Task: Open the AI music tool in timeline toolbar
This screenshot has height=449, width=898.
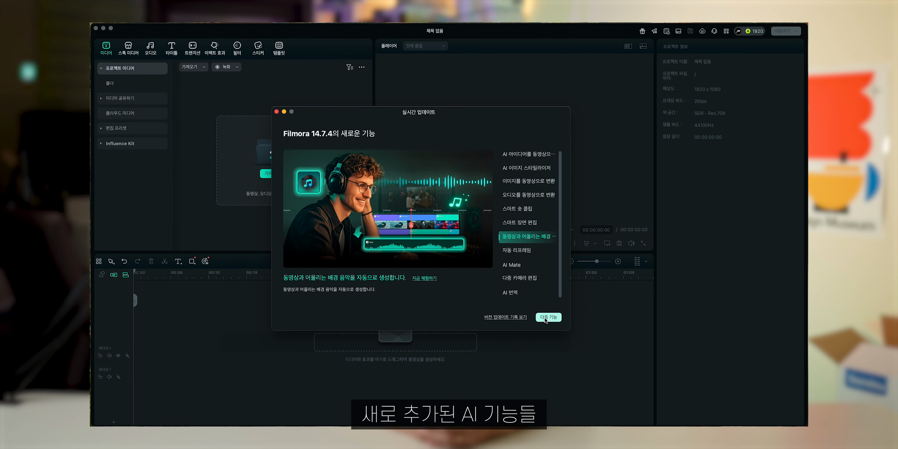Action: point(205,261)
